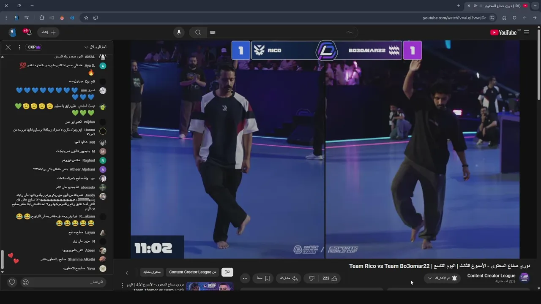Open the YouTube account avatar menu
Viewport: 541px width, 304px height.
click(x=13, y=33)
